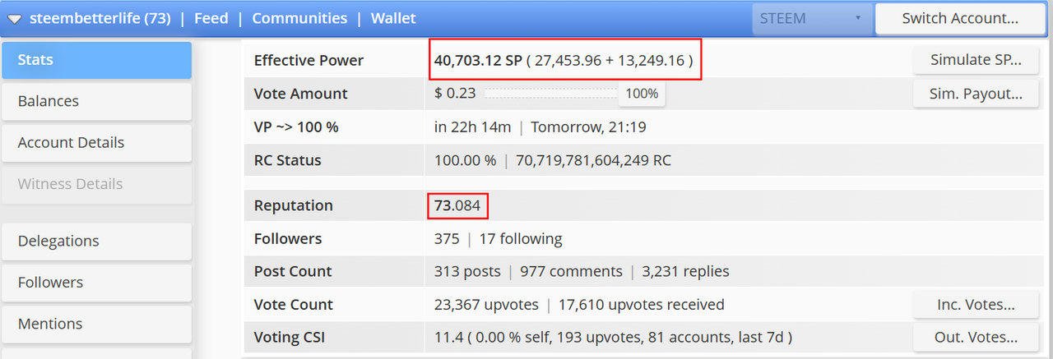Click the '17,610 upvotes received' text
The image size is (1053, 359).
click(642, 305)
